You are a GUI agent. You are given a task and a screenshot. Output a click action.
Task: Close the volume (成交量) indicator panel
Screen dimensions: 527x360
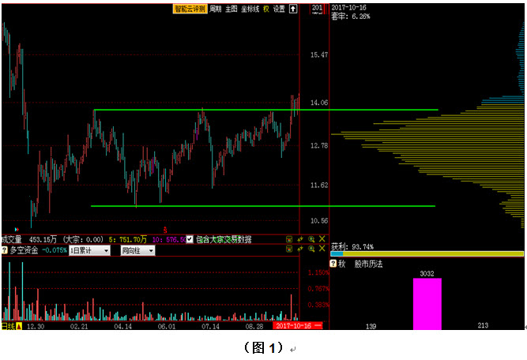(x=322, y=239)
